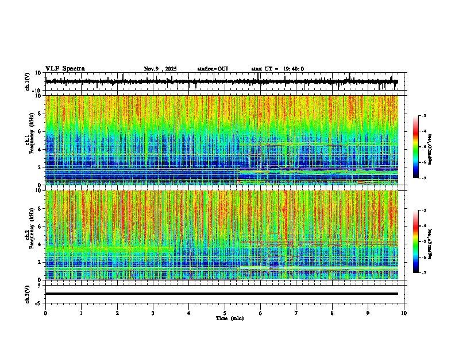The width and height of the screenshot is (455, 351).
Task: Click the ch.1 color scale bar
Action: (x=415, y=147)
